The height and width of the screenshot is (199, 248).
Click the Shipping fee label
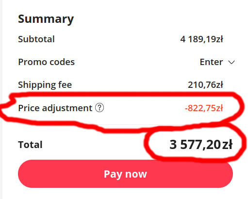point(45,85)
